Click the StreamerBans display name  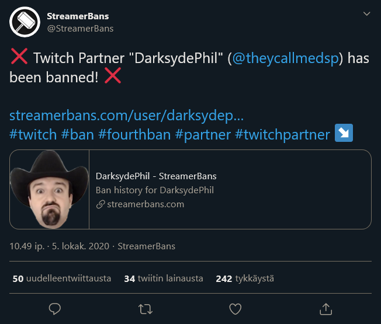pyautogui.click(x=78, y=16)
